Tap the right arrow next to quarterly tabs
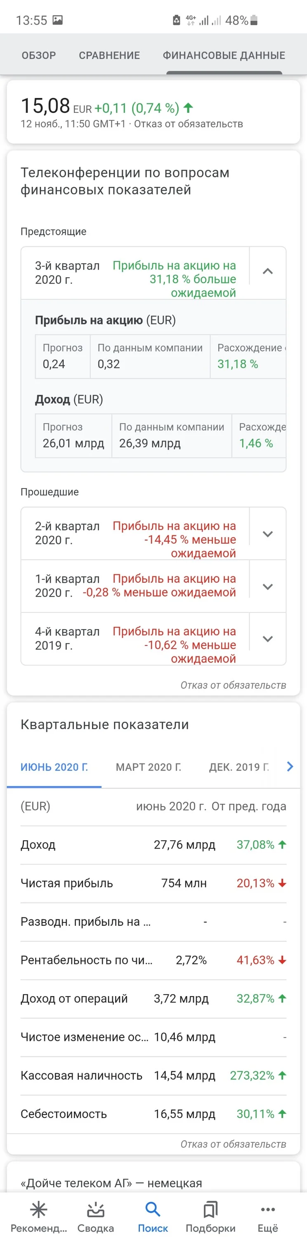 290,766
